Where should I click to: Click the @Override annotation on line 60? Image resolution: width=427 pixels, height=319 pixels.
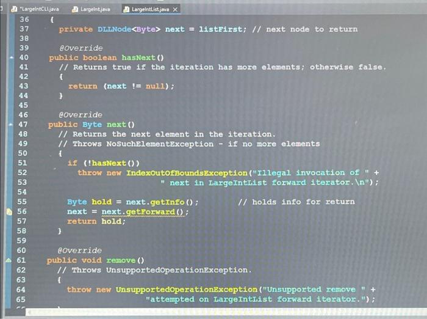(80, 251)
